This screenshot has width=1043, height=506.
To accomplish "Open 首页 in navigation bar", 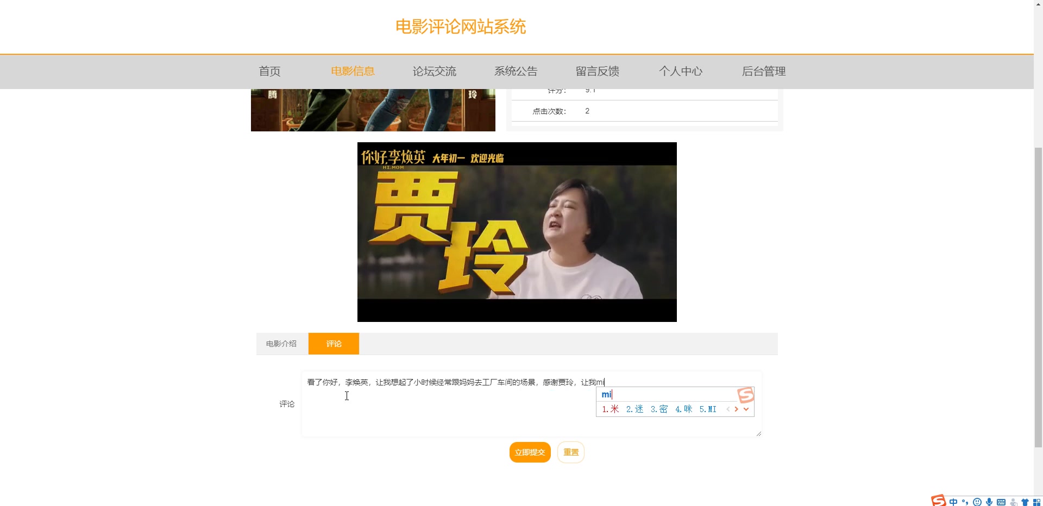I will [x=270, y=71].
